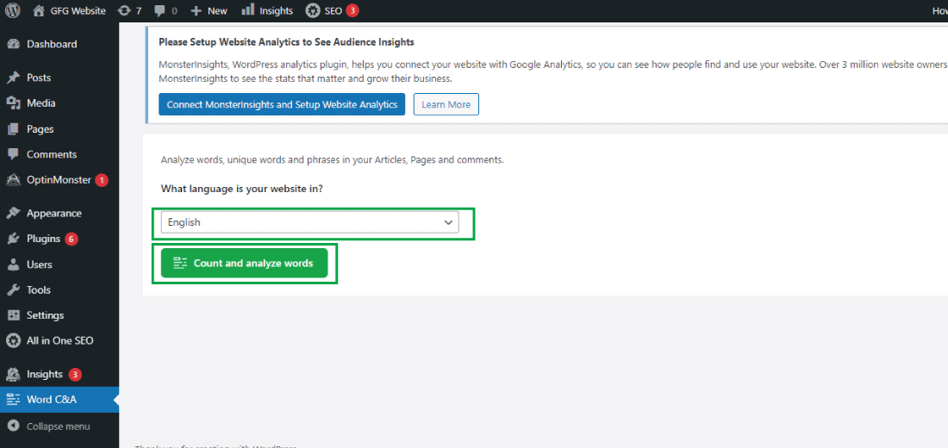Click the sidebar Insights red badge 3
The width and height of the screenshot is (948, 448).
point(74,375)
